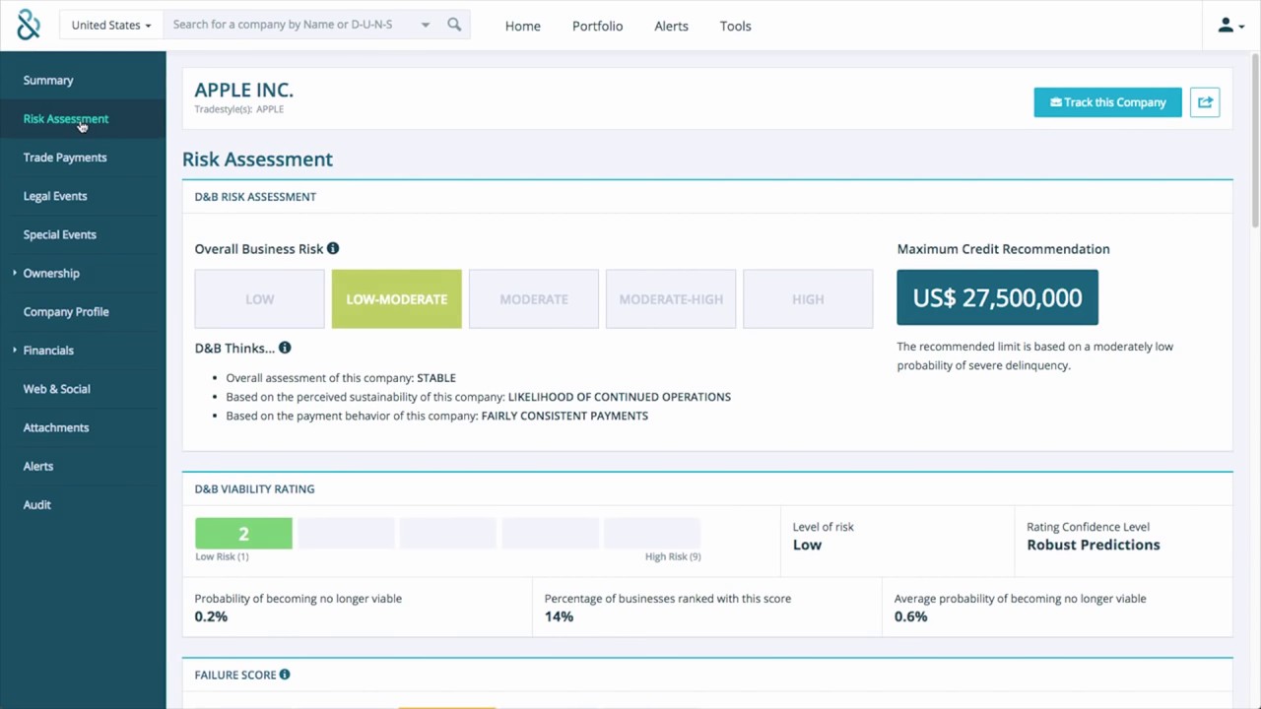The height and width of the screenshot is (709, 1261).
Task: Click the search magnifier icon
Action: click(x=454, y=25)
